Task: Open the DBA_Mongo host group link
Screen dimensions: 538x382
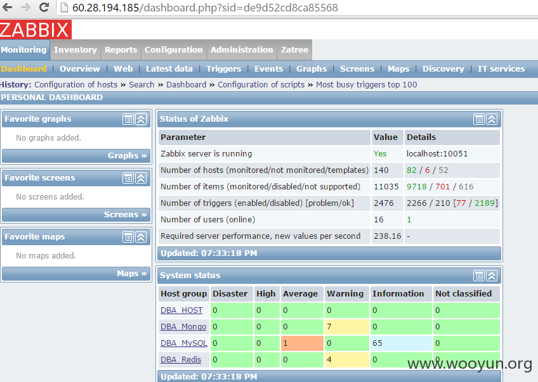Action: (183, 326)
